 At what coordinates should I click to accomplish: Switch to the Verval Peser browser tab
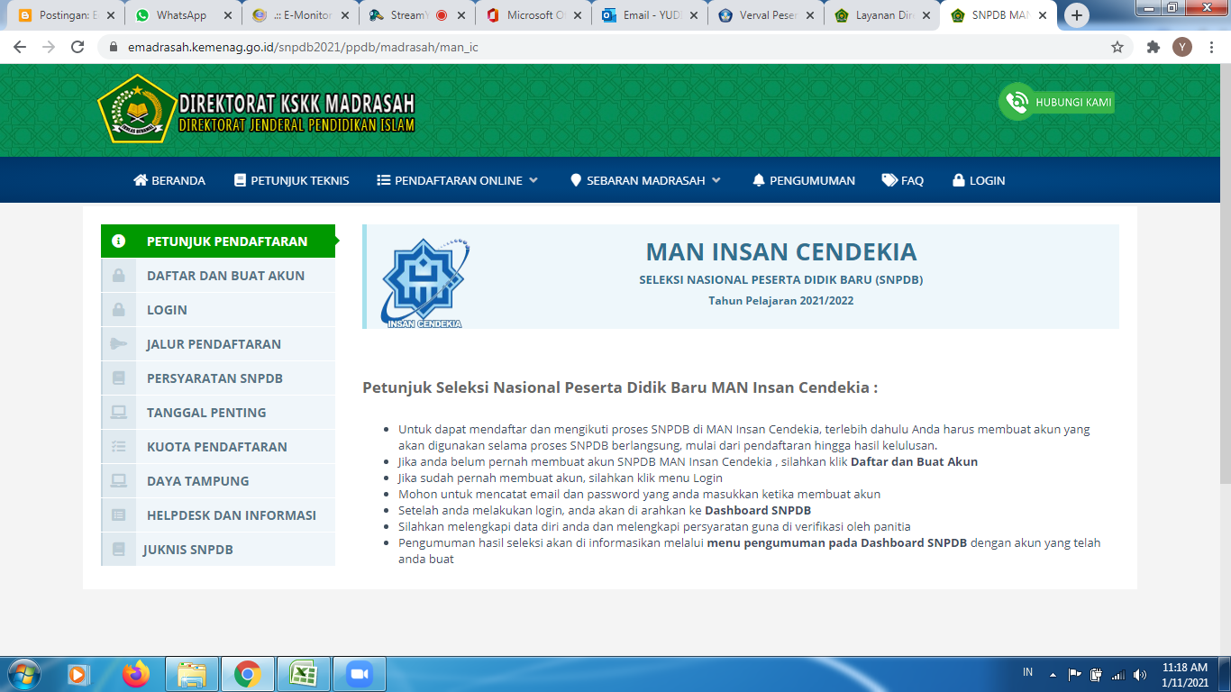pos(767,15)
